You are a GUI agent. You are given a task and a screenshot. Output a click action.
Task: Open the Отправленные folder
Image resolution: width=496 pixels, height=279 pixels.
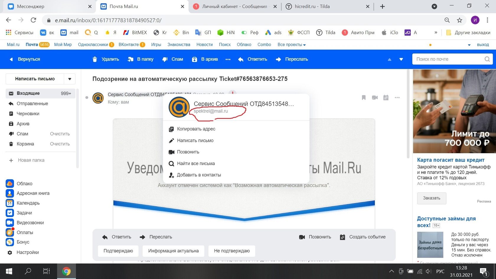[x=32, y=104]
